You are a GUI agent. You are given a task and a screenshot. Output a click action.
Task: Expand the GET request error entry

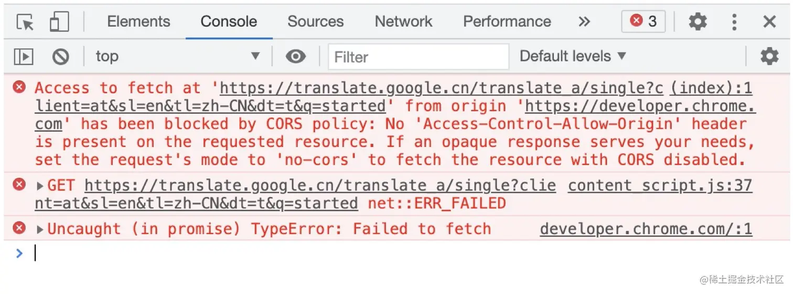[40, 185]
